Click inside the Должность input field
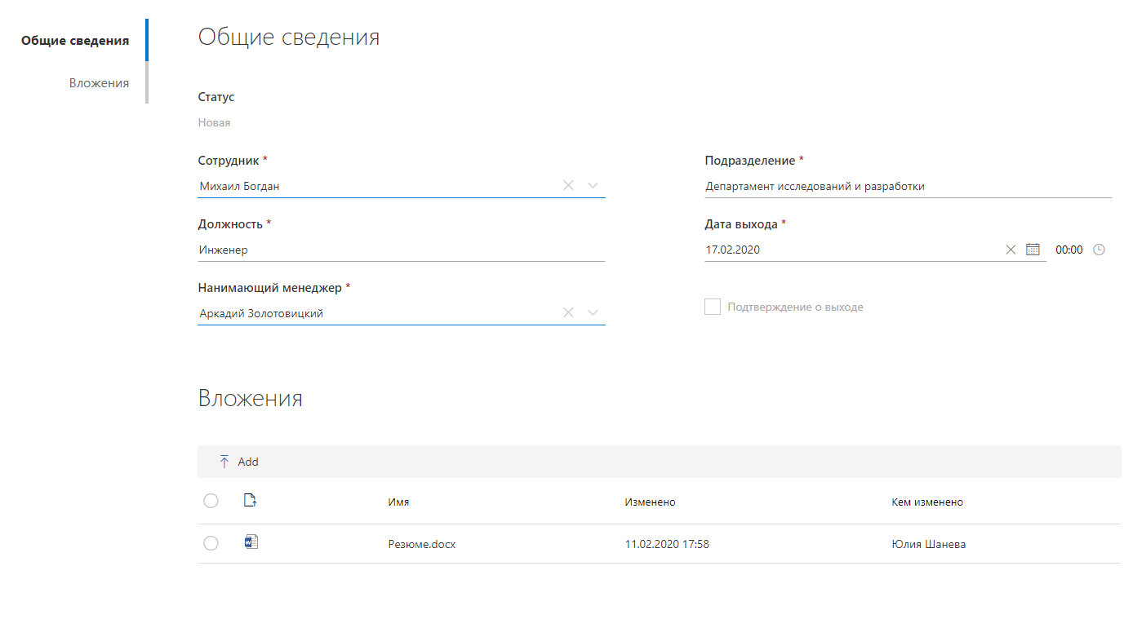 click(367, 249)
